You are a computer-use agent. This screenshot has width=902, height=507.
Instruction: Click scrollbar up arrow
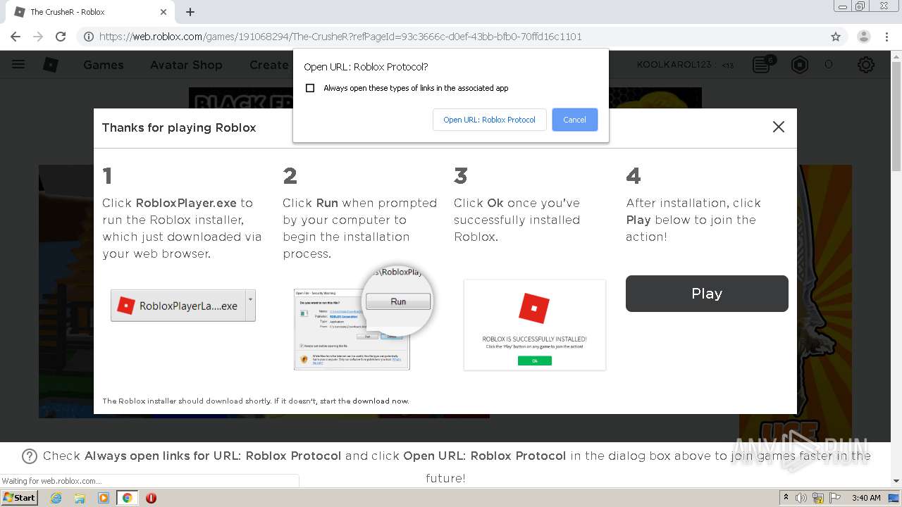(x=896, y=56)
